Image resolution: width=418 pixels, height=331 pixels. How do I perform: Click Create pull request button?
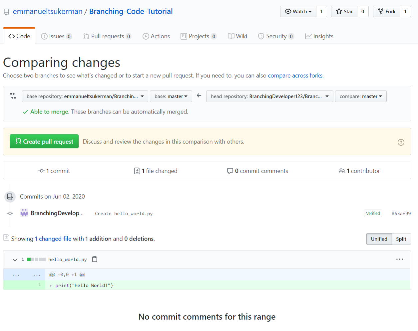click(44, 141)
